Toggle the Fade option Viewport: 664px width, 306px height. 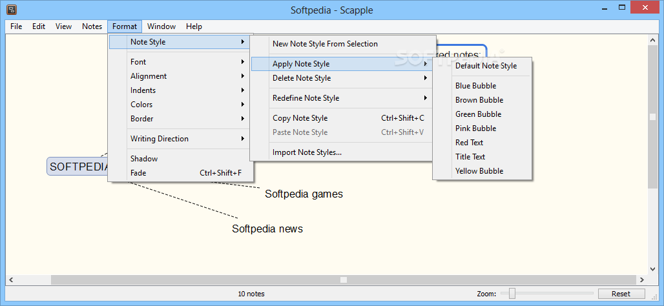point(181,172)
